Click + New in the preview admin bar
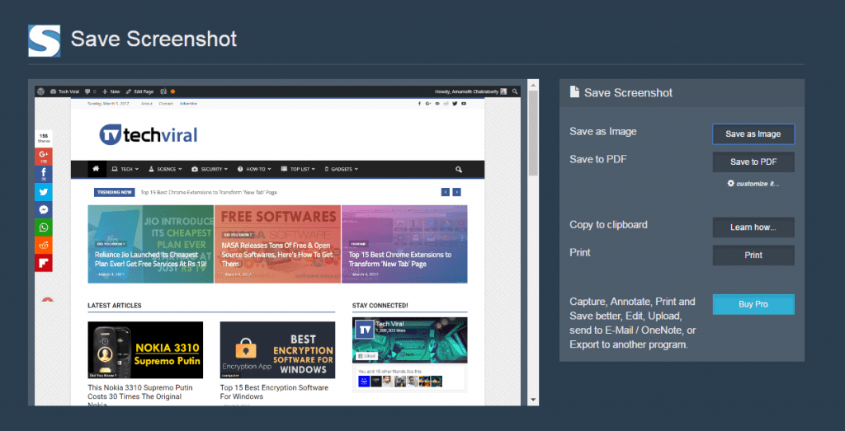Viewport: 845px width, 431px height. [111, 91]
